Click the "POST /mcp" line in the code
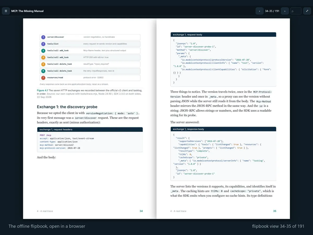 pyautogui.click(x=45, y=135)
